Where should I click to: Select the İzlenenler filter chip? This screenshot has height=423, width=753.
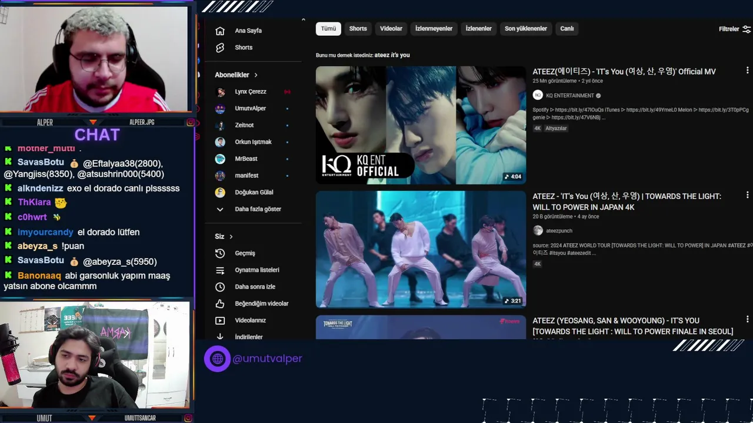click(x=479, y=29)
